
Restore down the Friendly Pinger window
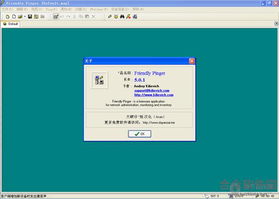pyautogui.click(x=269, y=3)
